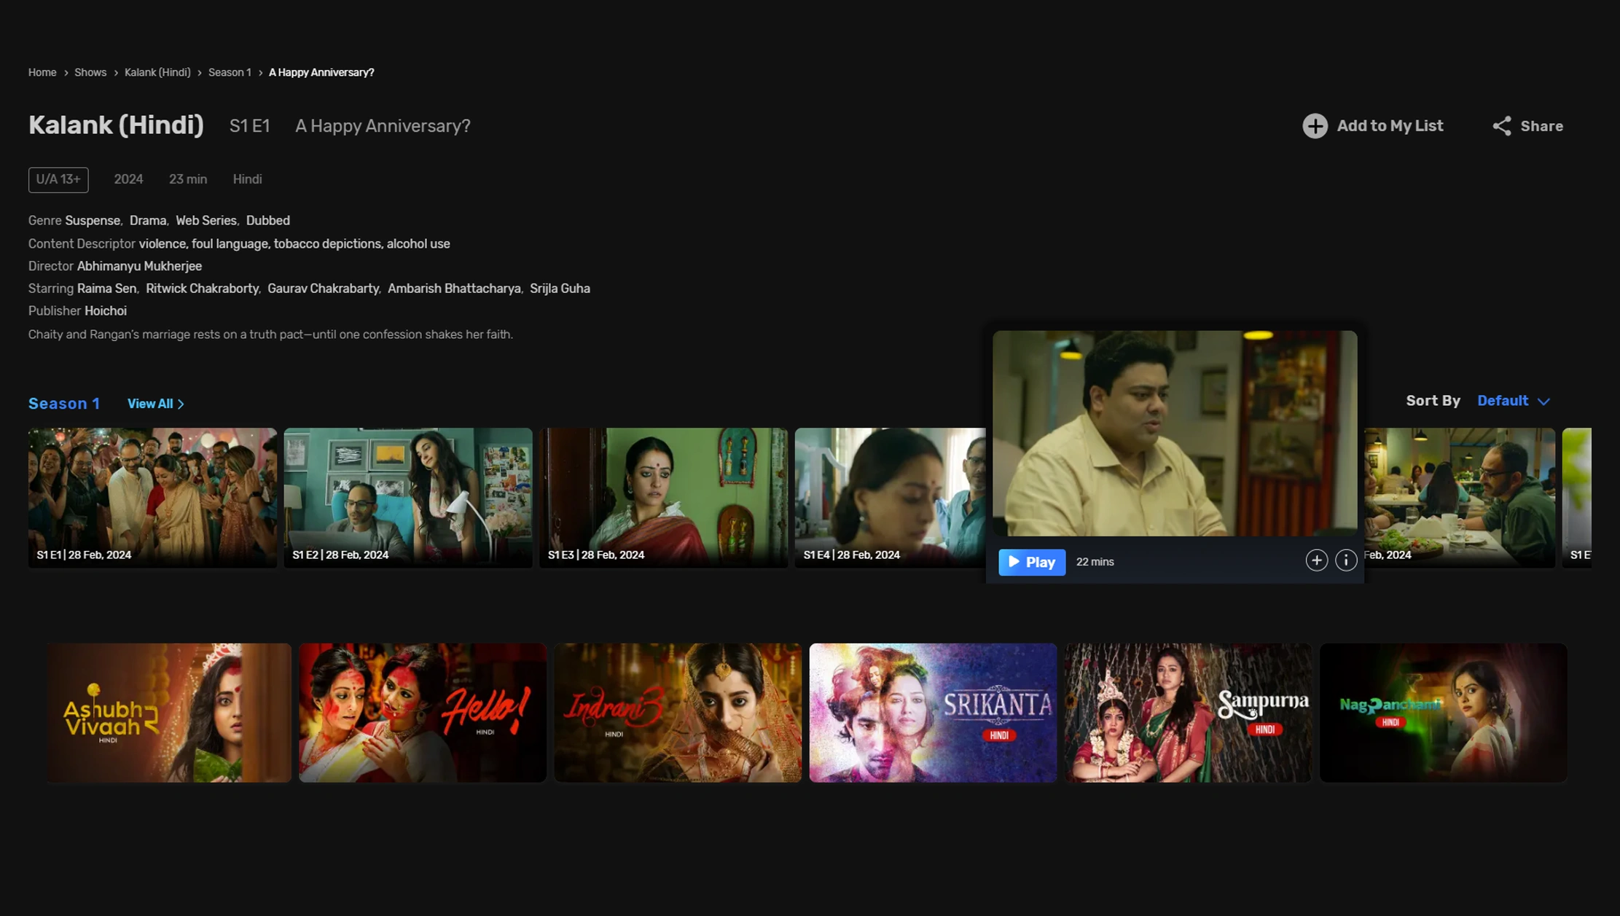Click the '2024' release year text
Screen dimensions: 1620x916
point(128,179)
